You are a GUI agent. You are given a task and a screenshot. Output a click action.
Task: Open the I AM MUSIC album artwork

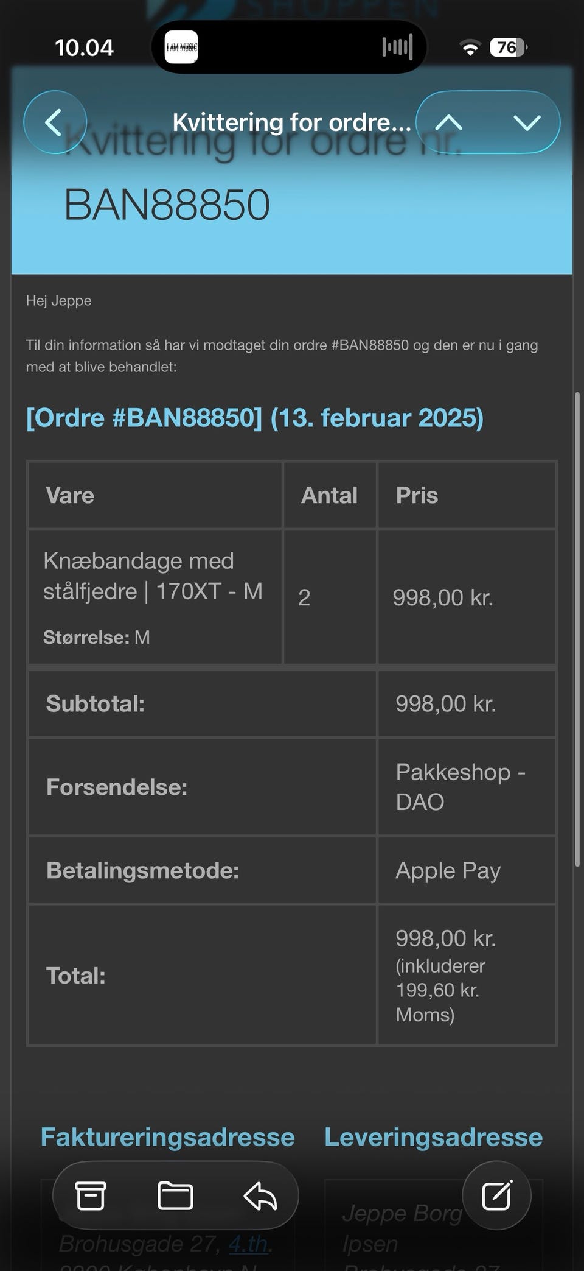click(x=181, y=48)
